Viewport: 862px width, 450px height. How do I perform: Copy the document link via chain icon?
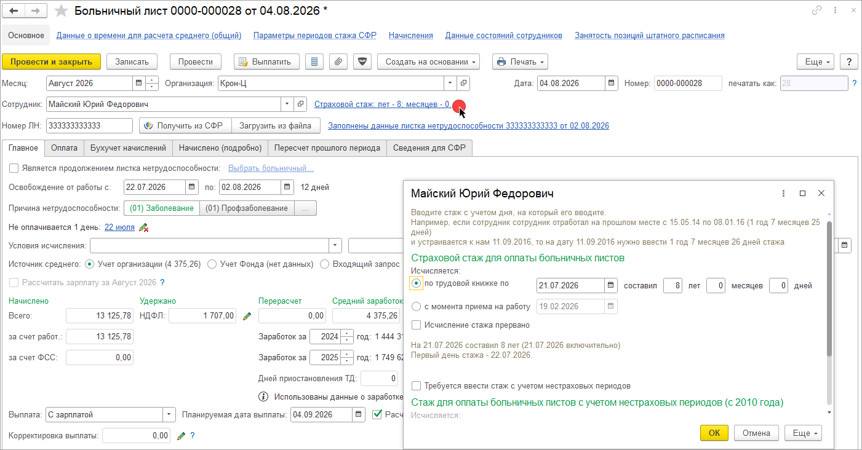[817, 10]
